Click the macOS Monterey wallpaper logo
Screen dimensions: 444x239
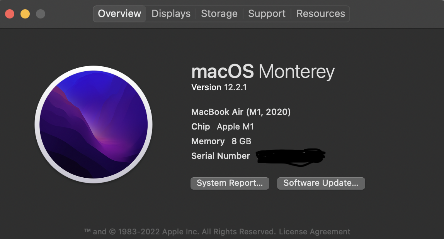tap(94, 124)
